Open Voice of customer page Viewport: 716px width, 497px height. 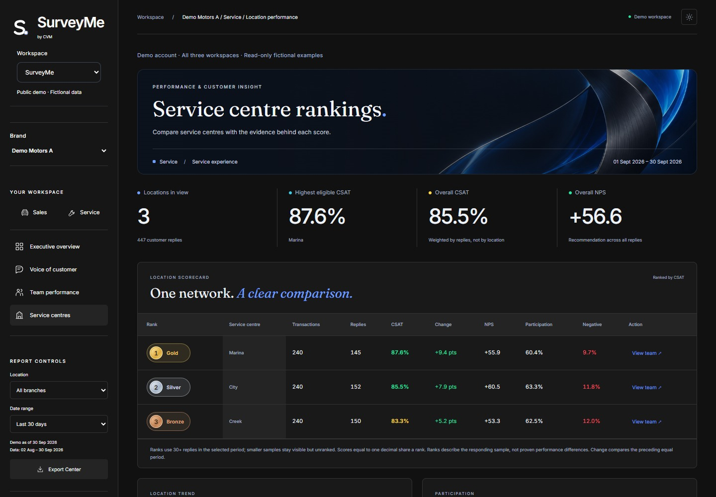point(59,269)
